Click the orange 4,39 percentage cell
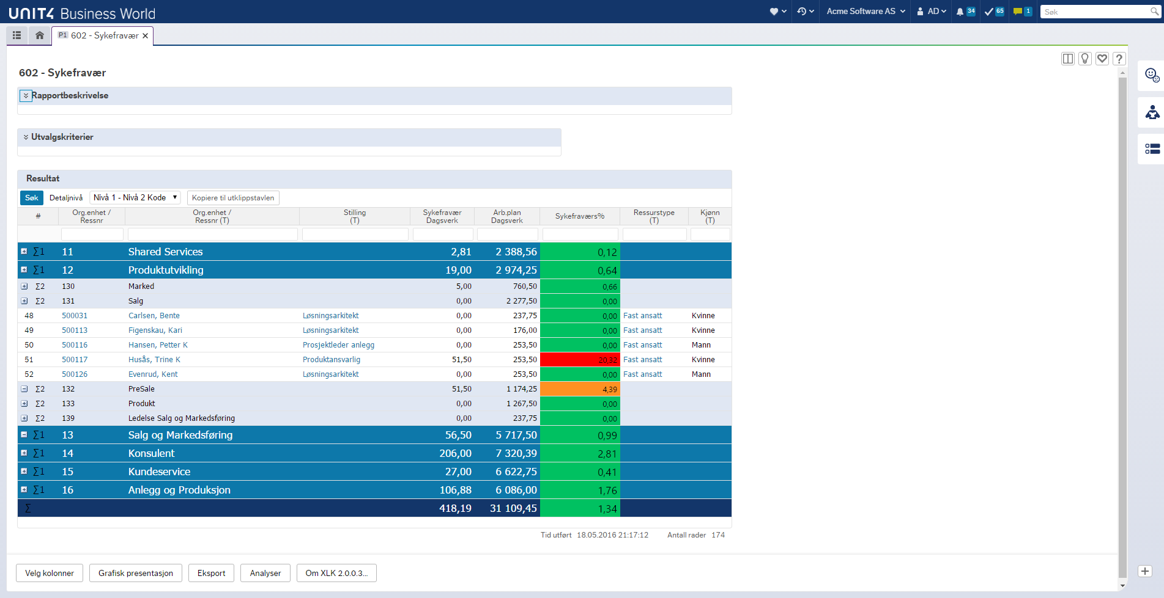 point(580,389)
